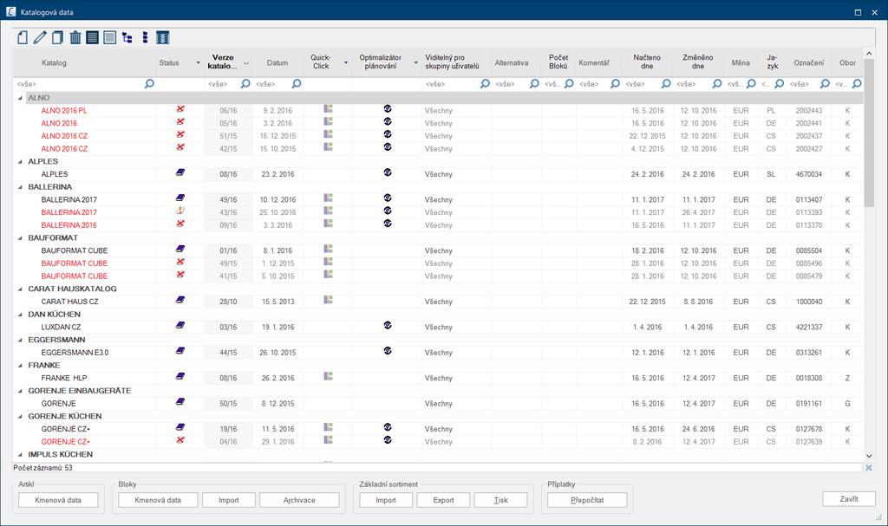This screenshot has height=526, width=888.
Task: Select the ALNO 2016 PL row
Action: (x=439, y=110)
